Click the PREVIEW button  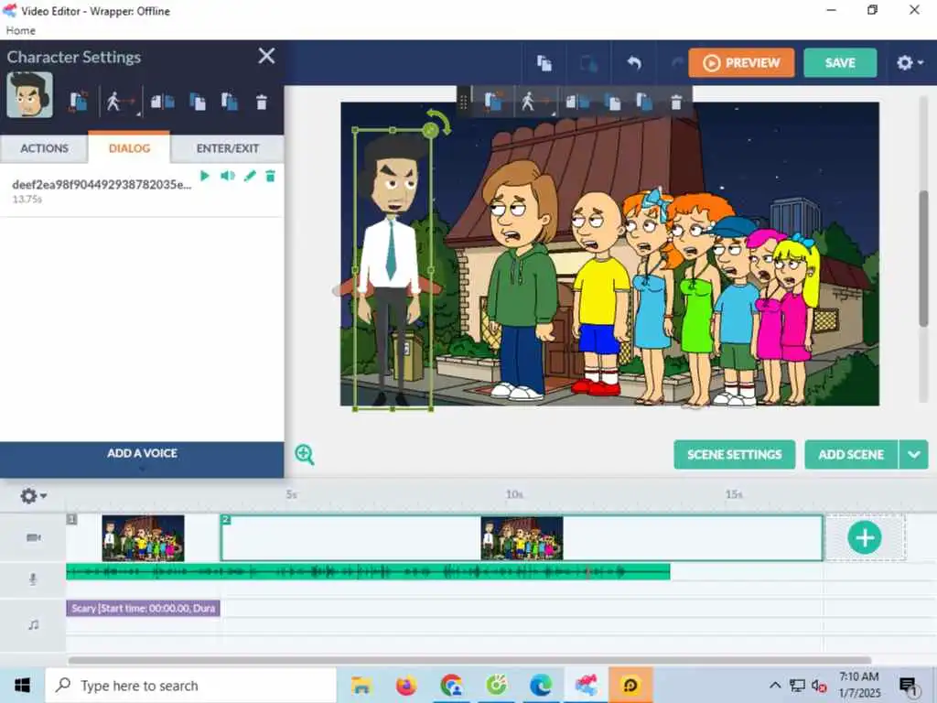741,63
